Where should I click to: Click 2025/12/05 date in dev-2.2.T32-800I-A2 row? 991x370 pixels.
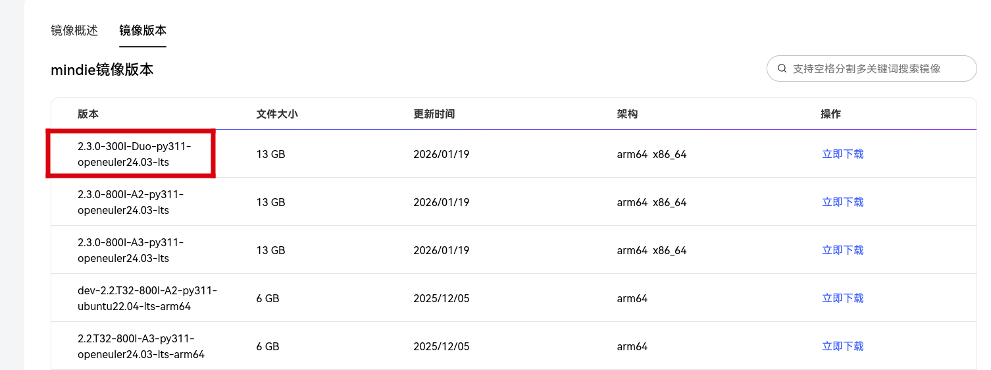click(441, 298)
